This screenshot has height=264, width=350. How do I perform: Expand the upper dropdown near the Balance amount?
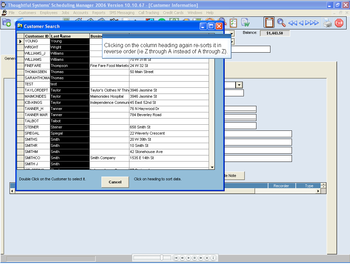(232, 33)
